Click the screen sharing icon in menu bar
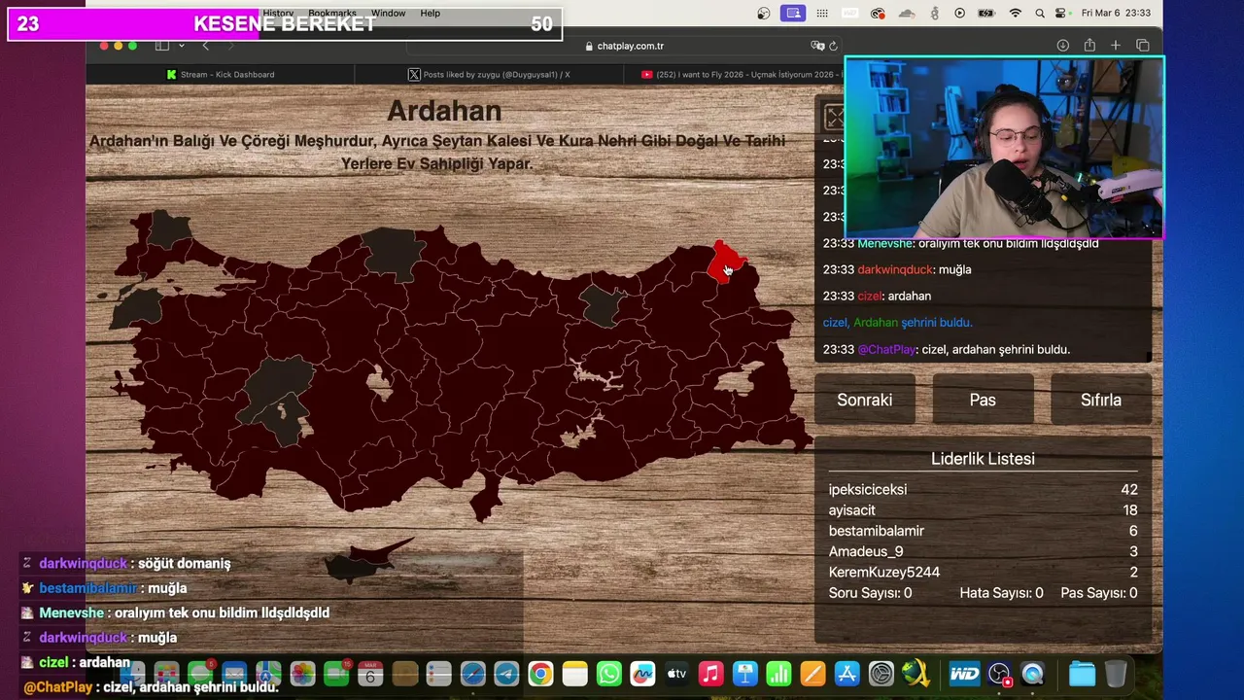The width and height of the screenshot is (1244, 700). [794, 13]
